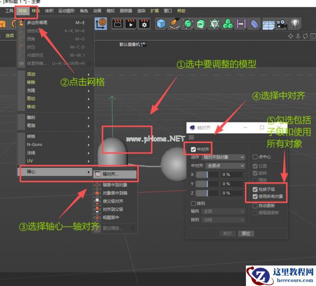The width and height of the screenshot is (316, 286).
Task: Expand the 法线 submenu
Action: coord(55,153)
